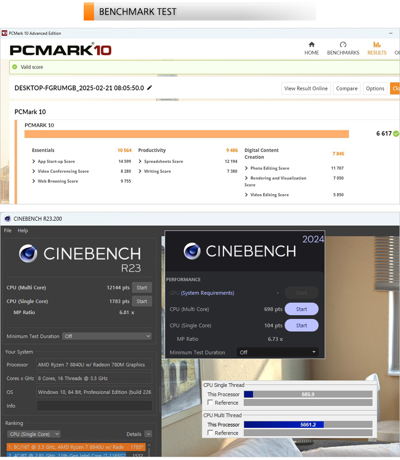Viewport: 400px width, 460px height.
Task: Open the Help menu in Cinebench
Action: tap(23, 230)
